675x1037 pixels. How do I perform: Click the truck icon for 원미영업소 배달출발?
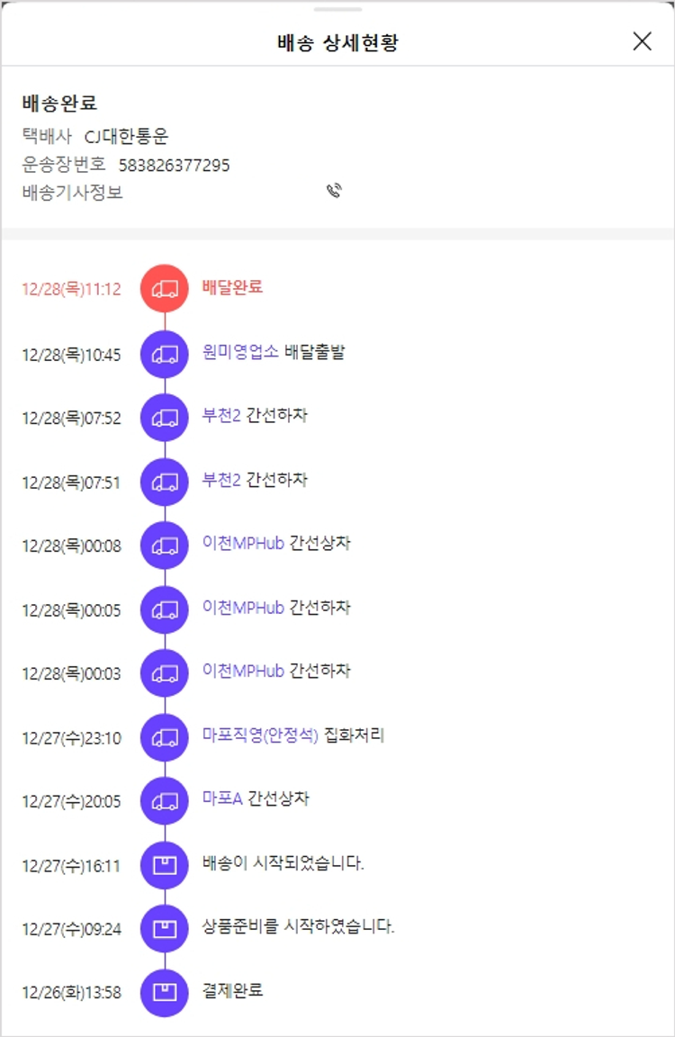(165, 354)
